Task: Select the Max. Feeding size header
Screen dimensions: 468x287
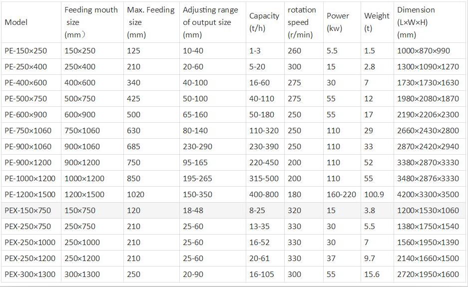Action: (x=151, y=22)
